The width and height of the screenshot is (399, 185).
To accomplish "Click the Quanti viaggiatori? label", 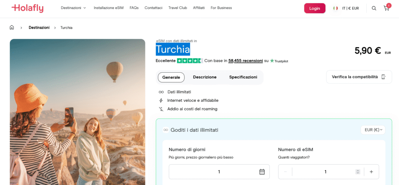I will click(294, 157).
